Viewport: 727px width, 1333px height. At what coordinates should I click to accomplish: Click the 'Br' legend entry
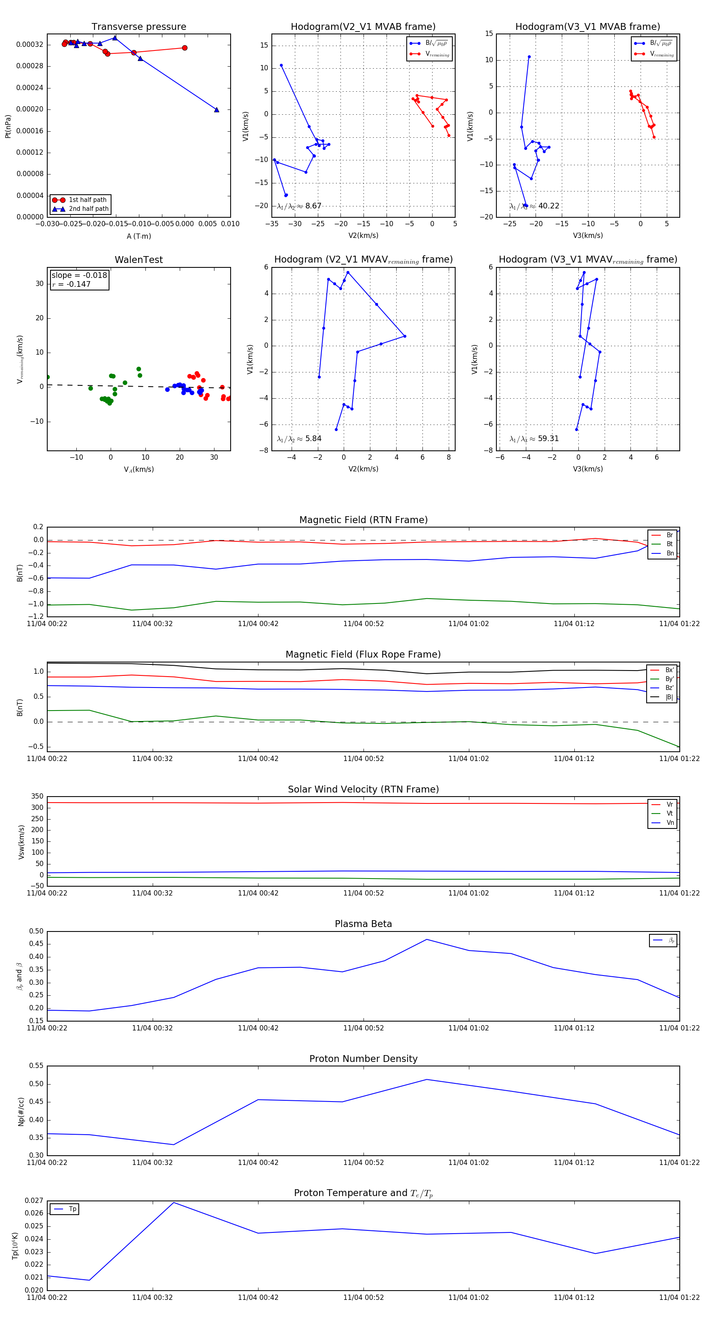tap(662, 535)
